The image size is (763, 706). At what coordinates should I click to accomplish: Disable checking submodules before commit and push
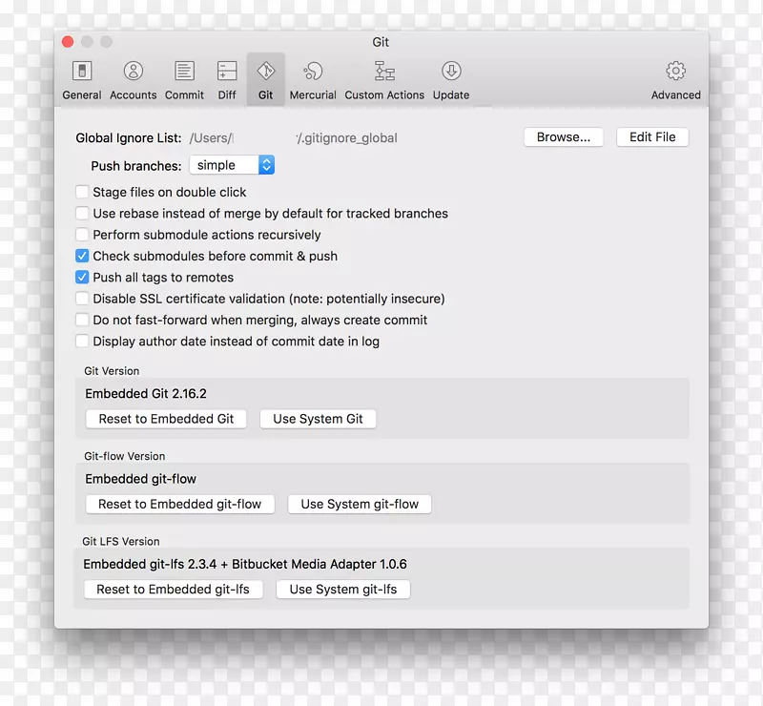coord(82,256)
